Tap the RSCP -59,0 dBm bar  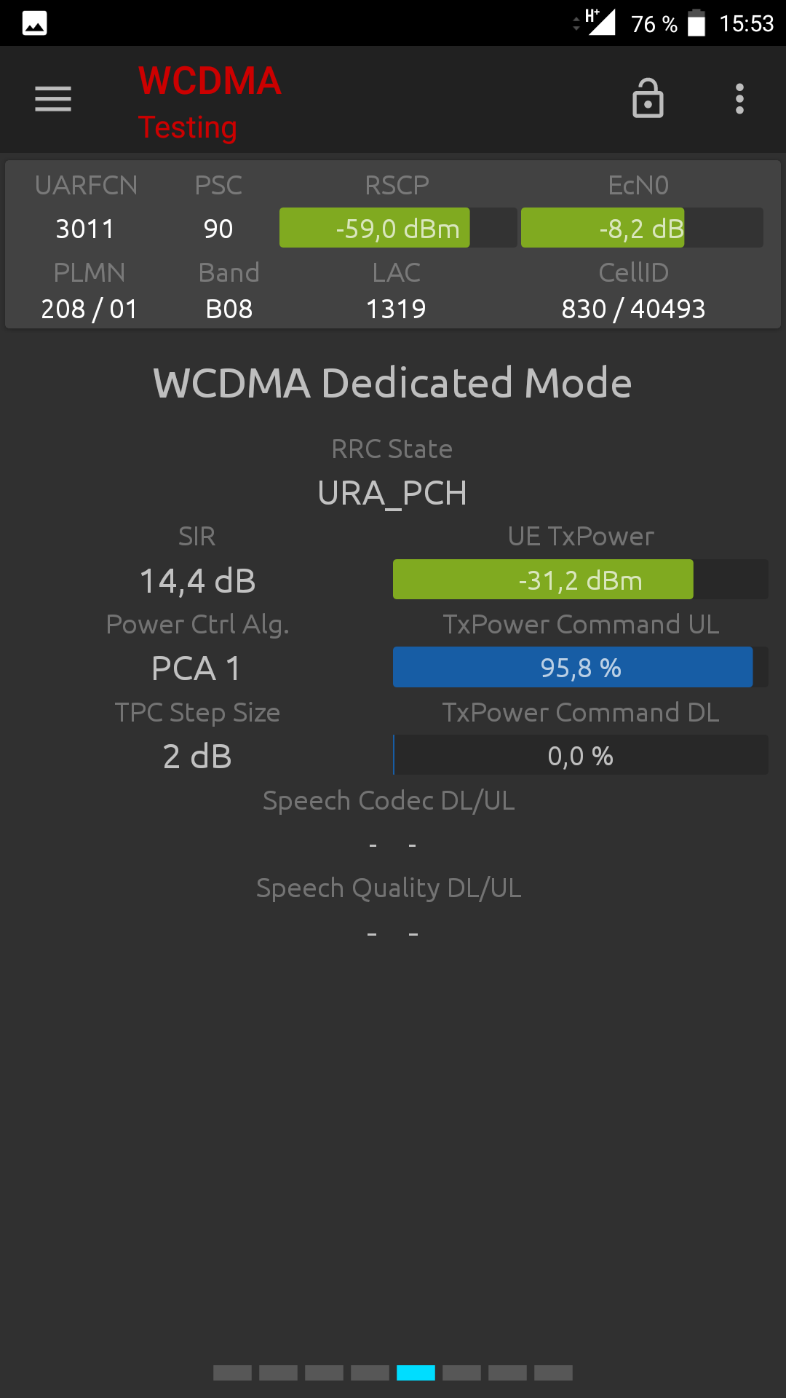[x=398, y=228]
